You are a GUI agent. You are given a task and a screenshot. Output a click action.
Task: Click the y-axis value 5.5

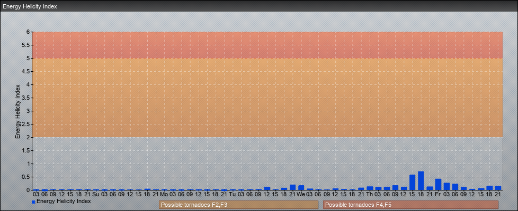pos(26,45)
